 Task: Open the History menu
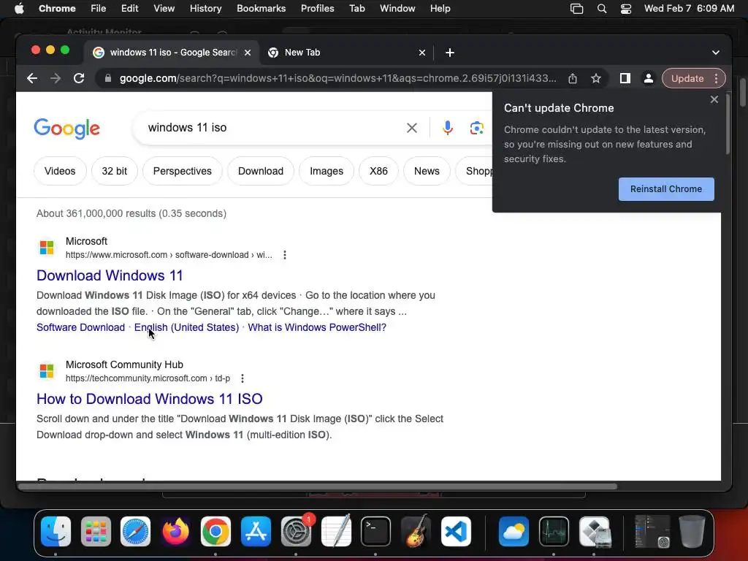point(205,9)
